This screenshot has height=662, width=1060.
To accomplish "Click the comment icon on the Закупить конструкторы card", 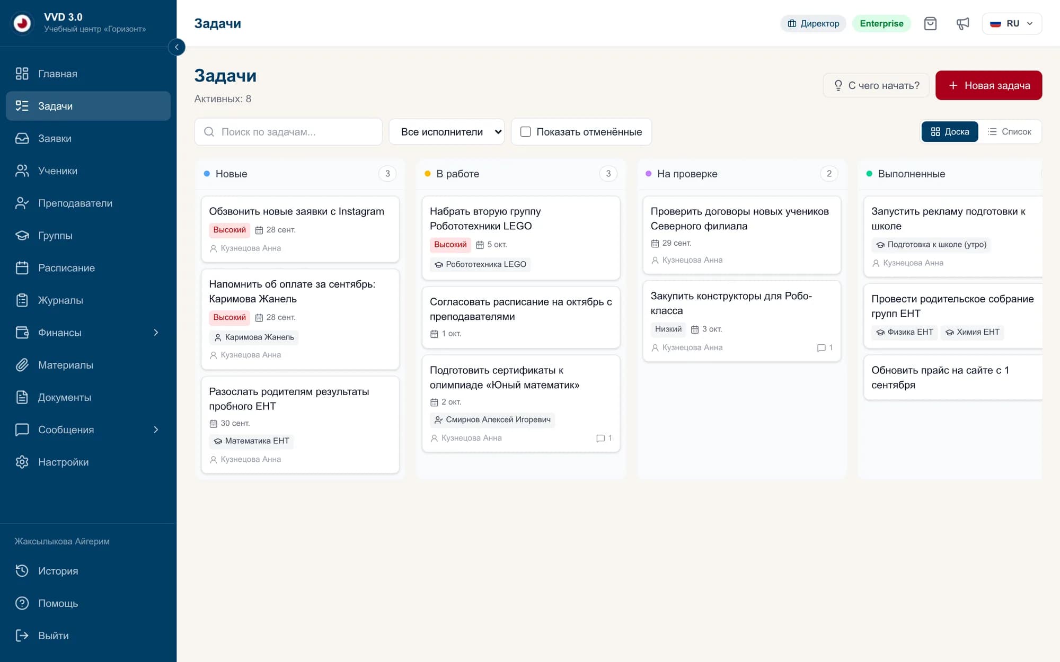I will [x=821, y=347].
